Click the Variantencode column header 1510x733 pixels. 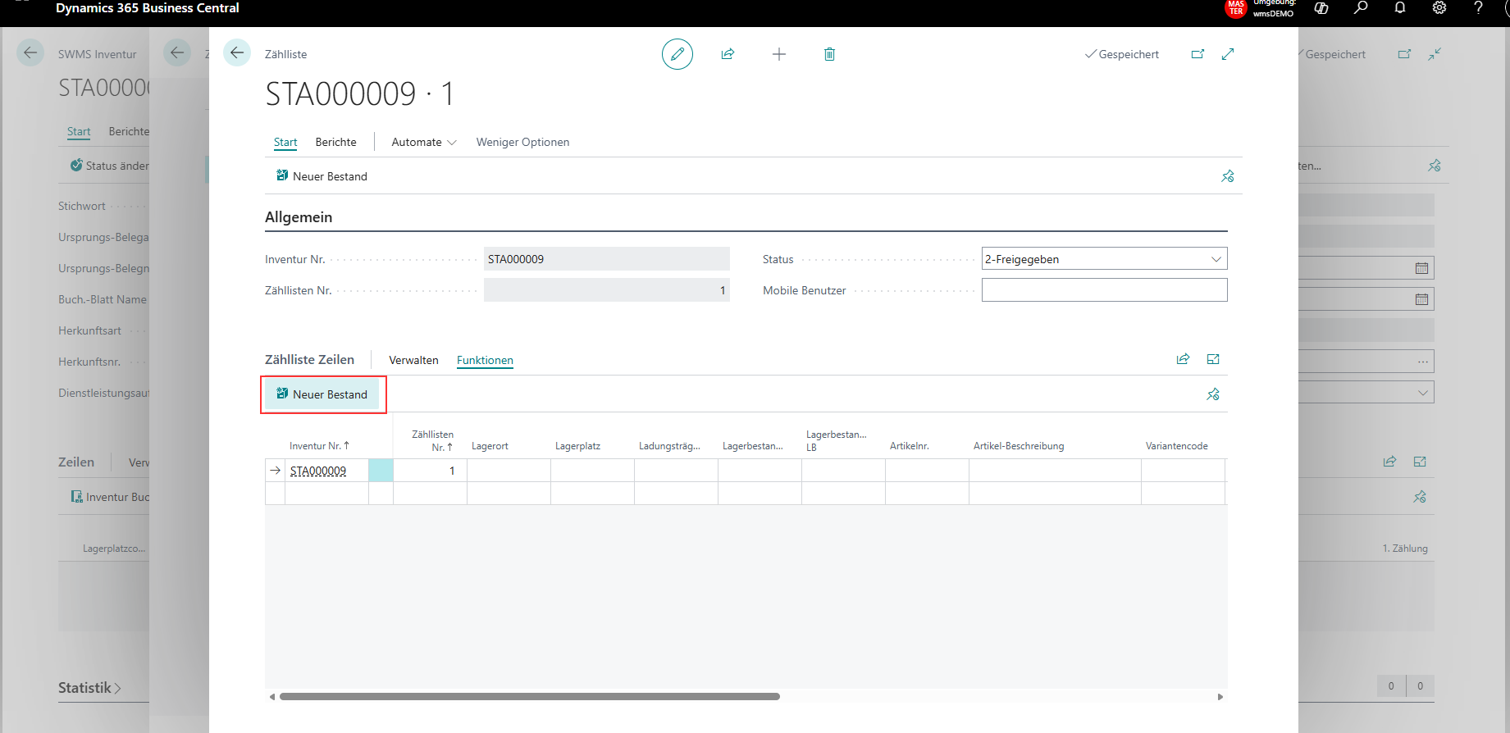[1176, 446]
